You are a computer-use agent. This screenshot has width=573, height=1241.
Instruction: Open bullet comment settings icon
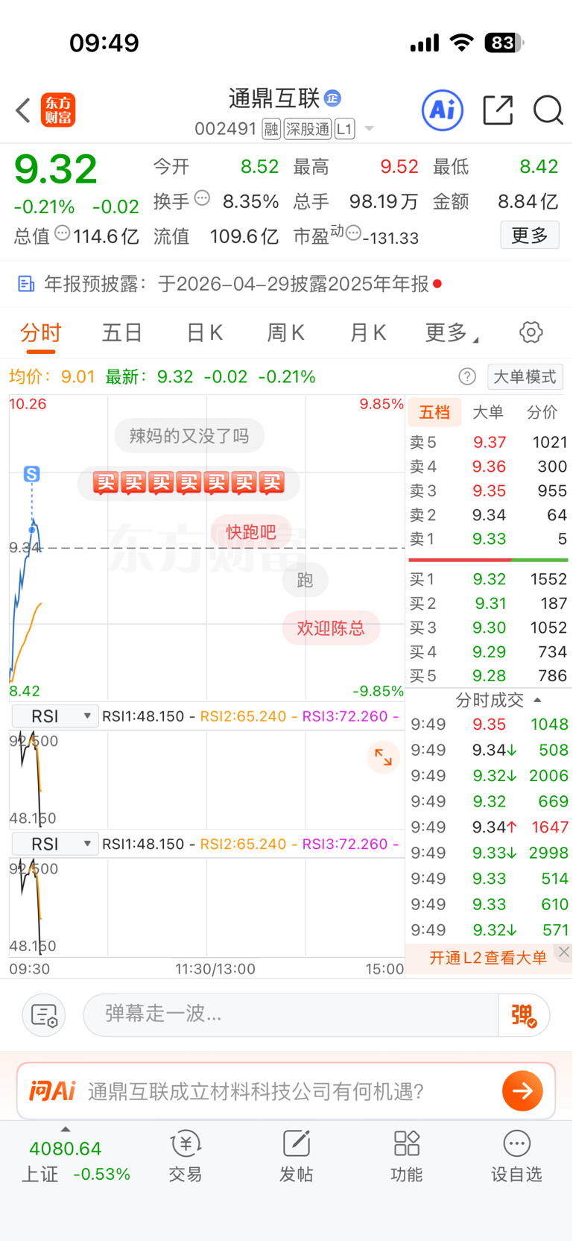[x=44, y=1015]
